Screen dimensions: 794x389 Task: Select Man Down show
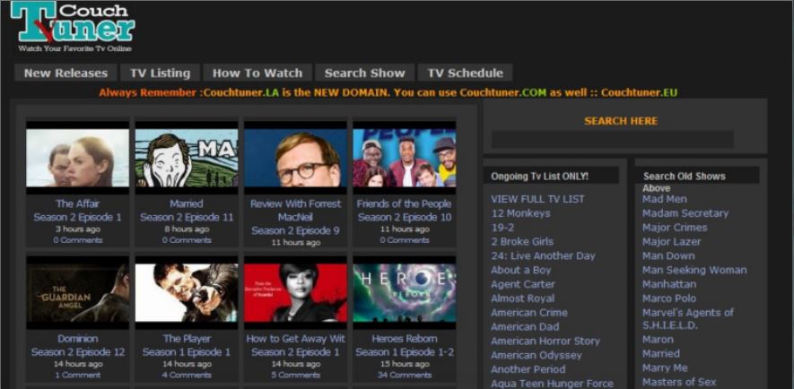pyautogui.click(x=668, y=255)
